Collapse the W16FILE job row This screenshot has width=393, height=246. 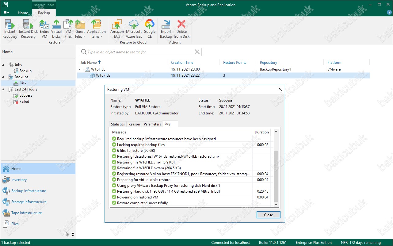pyautogui.click(x=80, y=69)
